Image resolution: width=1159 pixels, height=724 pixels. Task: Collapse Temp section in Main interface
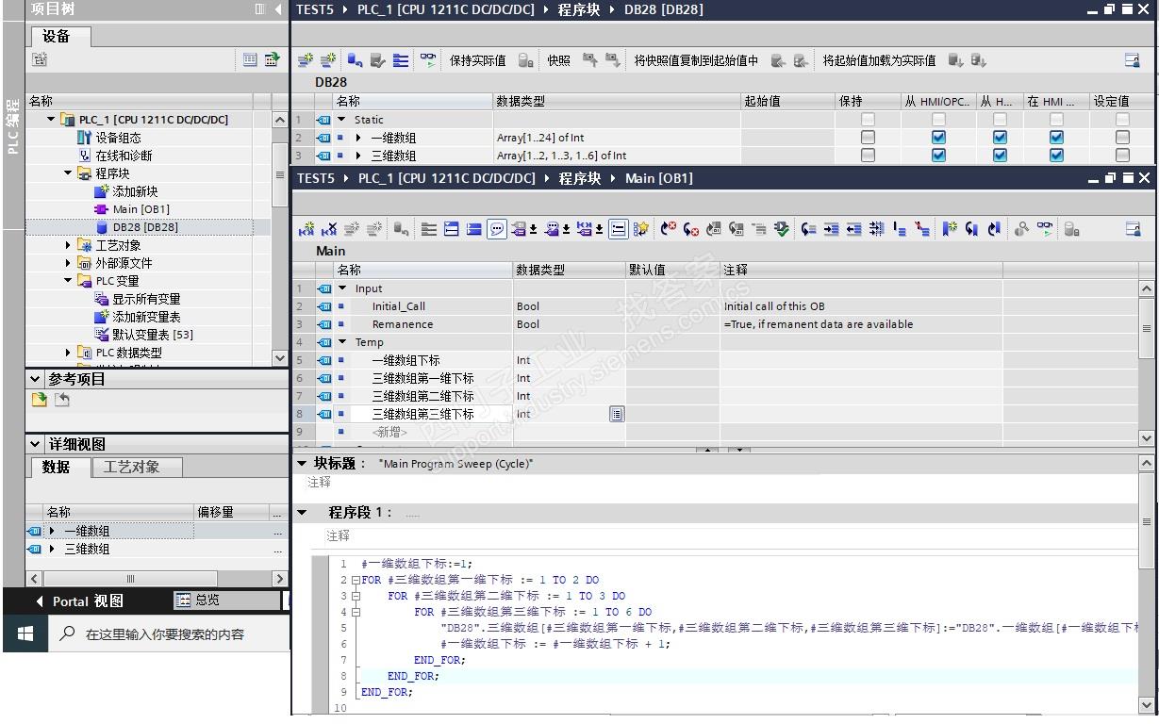coord(342,342)
